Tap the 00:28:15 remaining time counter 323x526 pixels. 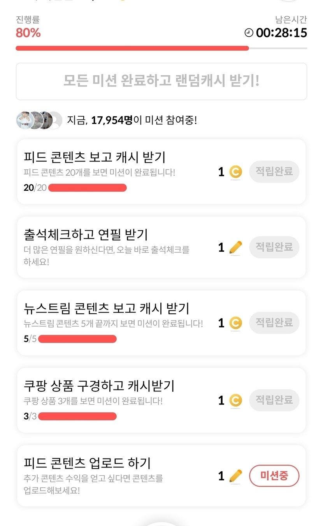pos(281,33)
